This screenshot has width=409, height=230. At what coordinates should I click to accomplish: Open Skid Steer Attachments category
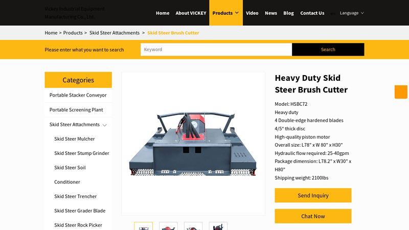(75, 124)
